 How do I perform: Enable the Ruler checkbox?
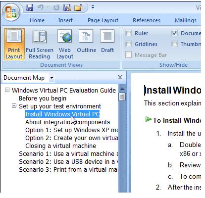(x=128, y=33)
